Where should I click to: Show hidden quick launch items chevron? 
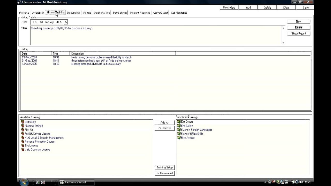click(51, 181)
